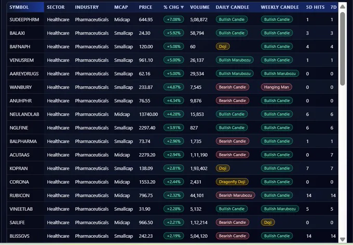
Task: Click scrollbar up arrow
Action: (343, 7)
